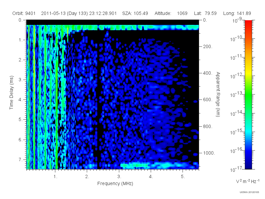Click the 'Long: 141.89' header value
265x199 pixels.
[x=237, y=13]
